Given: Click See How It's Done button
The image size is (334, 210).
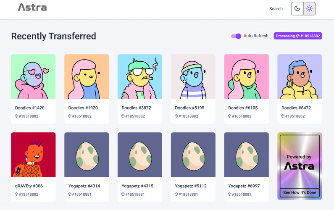Looking at the screenshot, I should [x=300, y=192].
